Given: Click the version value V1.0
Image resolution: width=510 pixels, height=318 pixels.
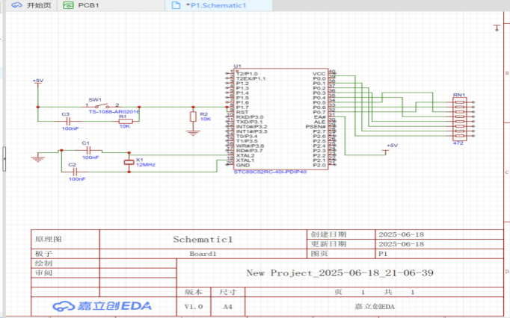Looking at the screenshot, I should (194, 307).
